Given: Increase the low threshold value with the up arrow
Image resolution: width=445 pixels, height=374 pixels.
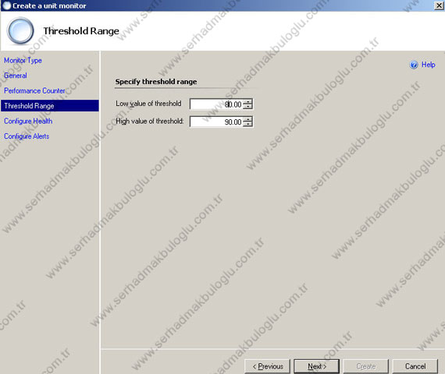Looking at the screenshot, I should [x=247, y=101].
